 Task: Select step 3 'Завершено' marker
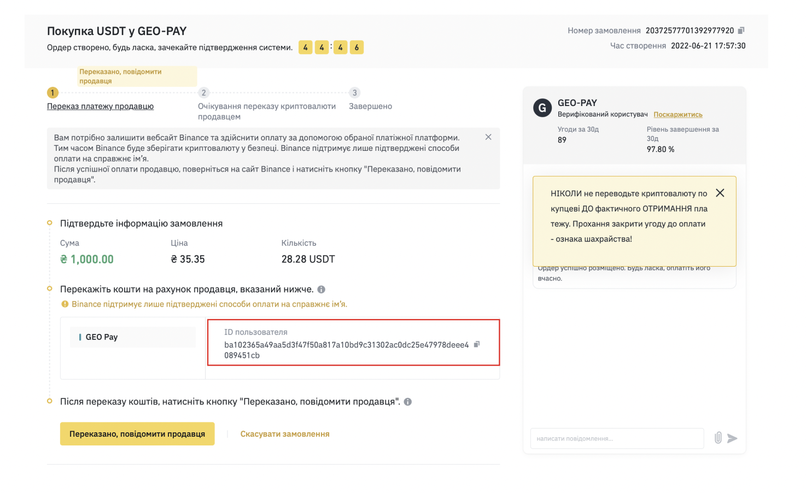[354, 93]
